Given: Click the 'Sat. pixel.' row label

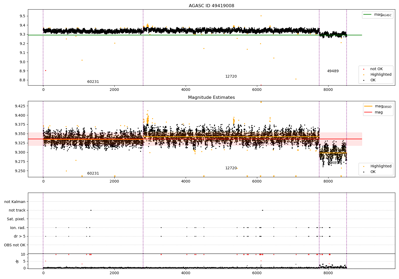Looking at the screenshot, I should [x=16, y=219].
